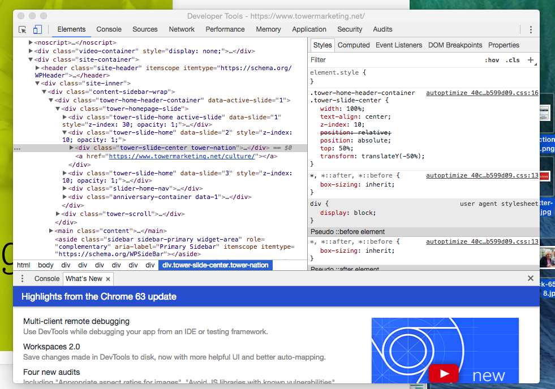This screenshot has height=389, width=555.
Task: Select the Styles sidebar tab
Action: coord(322,45)
